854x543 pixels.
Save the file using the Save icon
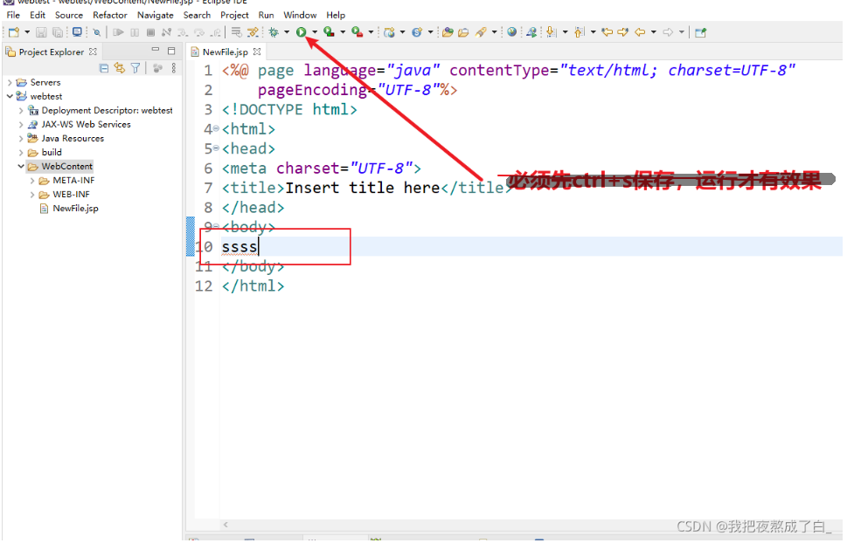40,32
